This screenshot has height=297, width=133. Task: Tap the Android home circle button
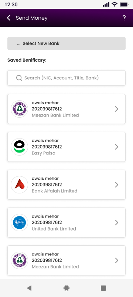[x=66, y=288]
